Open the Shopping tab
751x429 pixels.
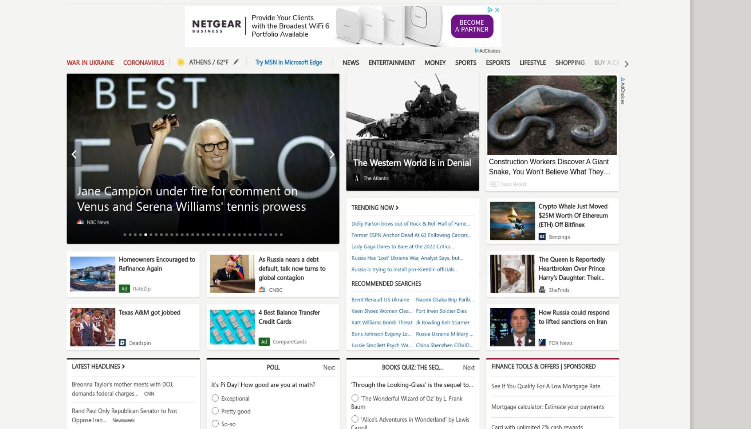coord(570,63)
